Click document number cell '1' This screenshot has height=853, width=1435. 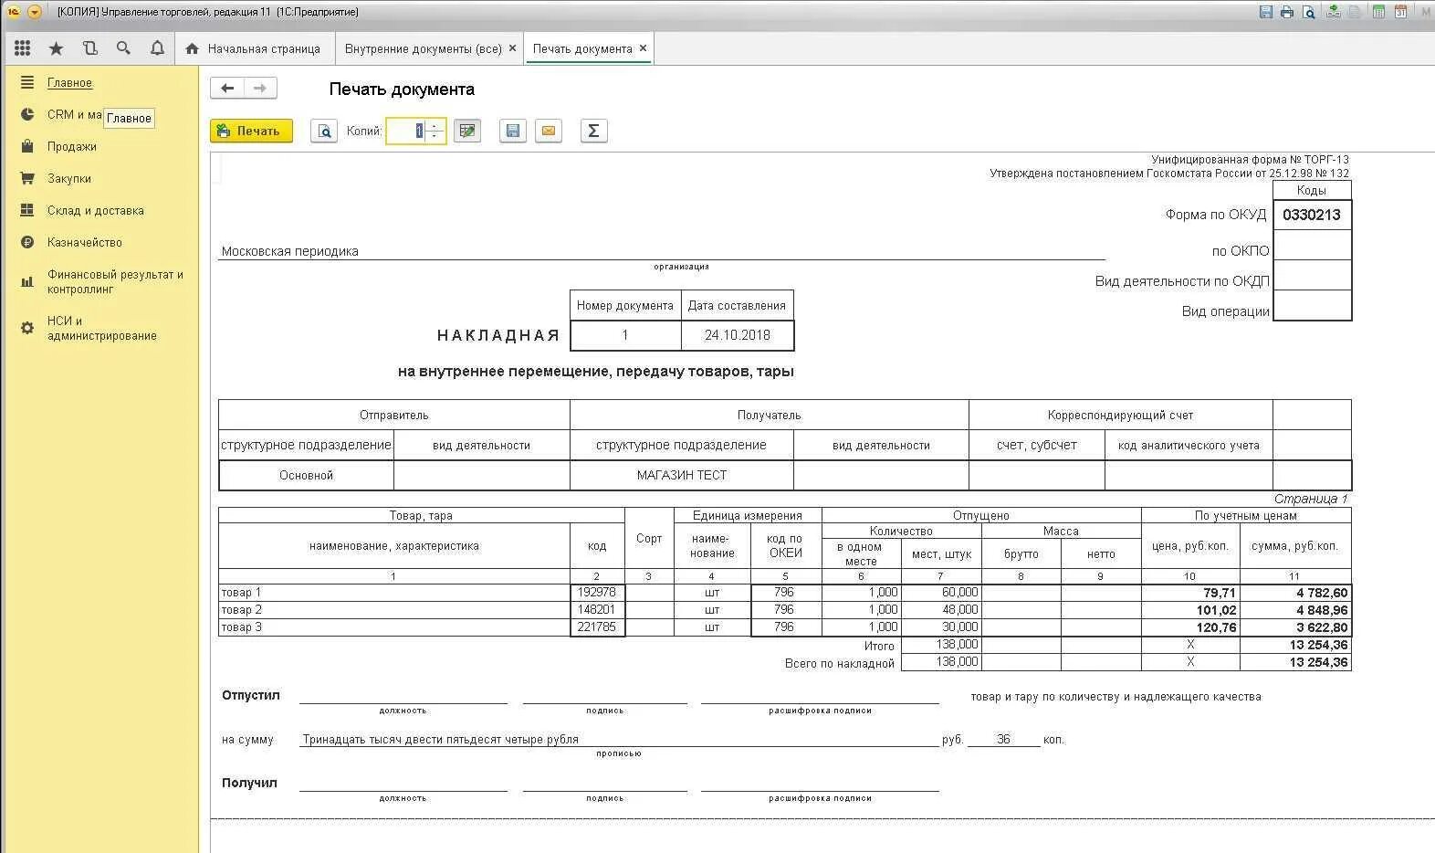pyautogui.click(x=625, y=335)
